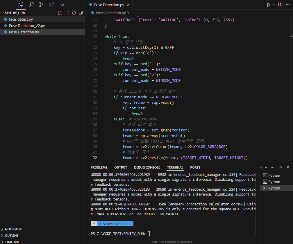Image resolution: width=293 pixels, height=244 pixels.
Task: Open the Search view icon
Action: pyautogui.click(x=31, y=5)
